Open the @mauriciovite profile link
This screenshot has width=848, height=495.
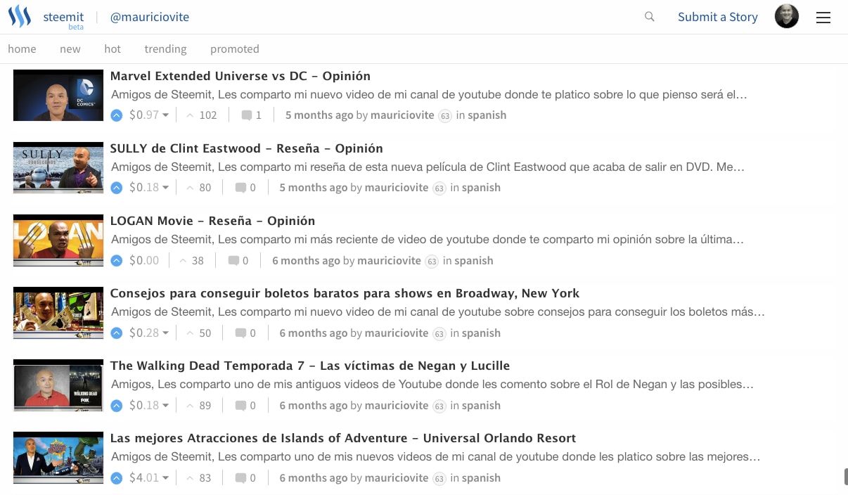[150, 17]
